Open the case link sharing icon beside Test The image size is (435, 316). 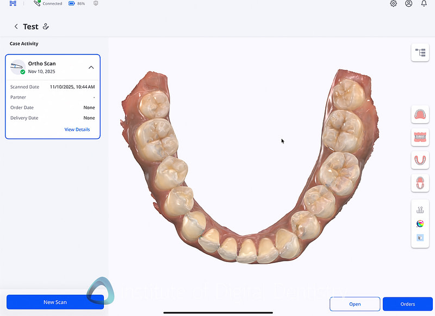(46, 26)
